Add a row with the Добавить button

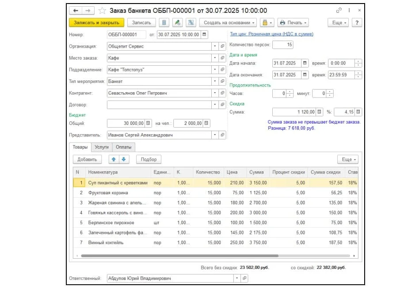(x=87, y=159)
